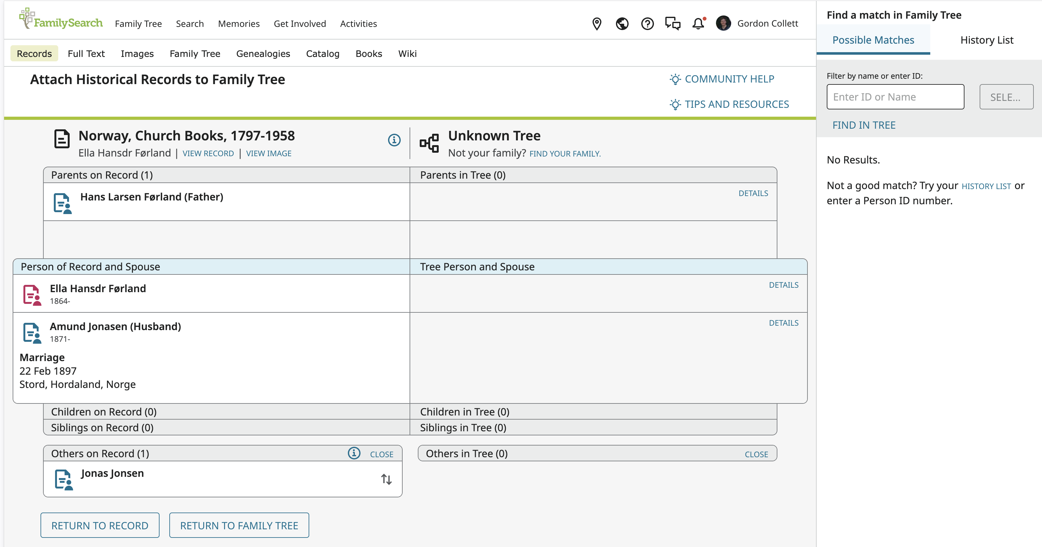
Task: Open the chat messages icon
Action: (x=673, y=24)
